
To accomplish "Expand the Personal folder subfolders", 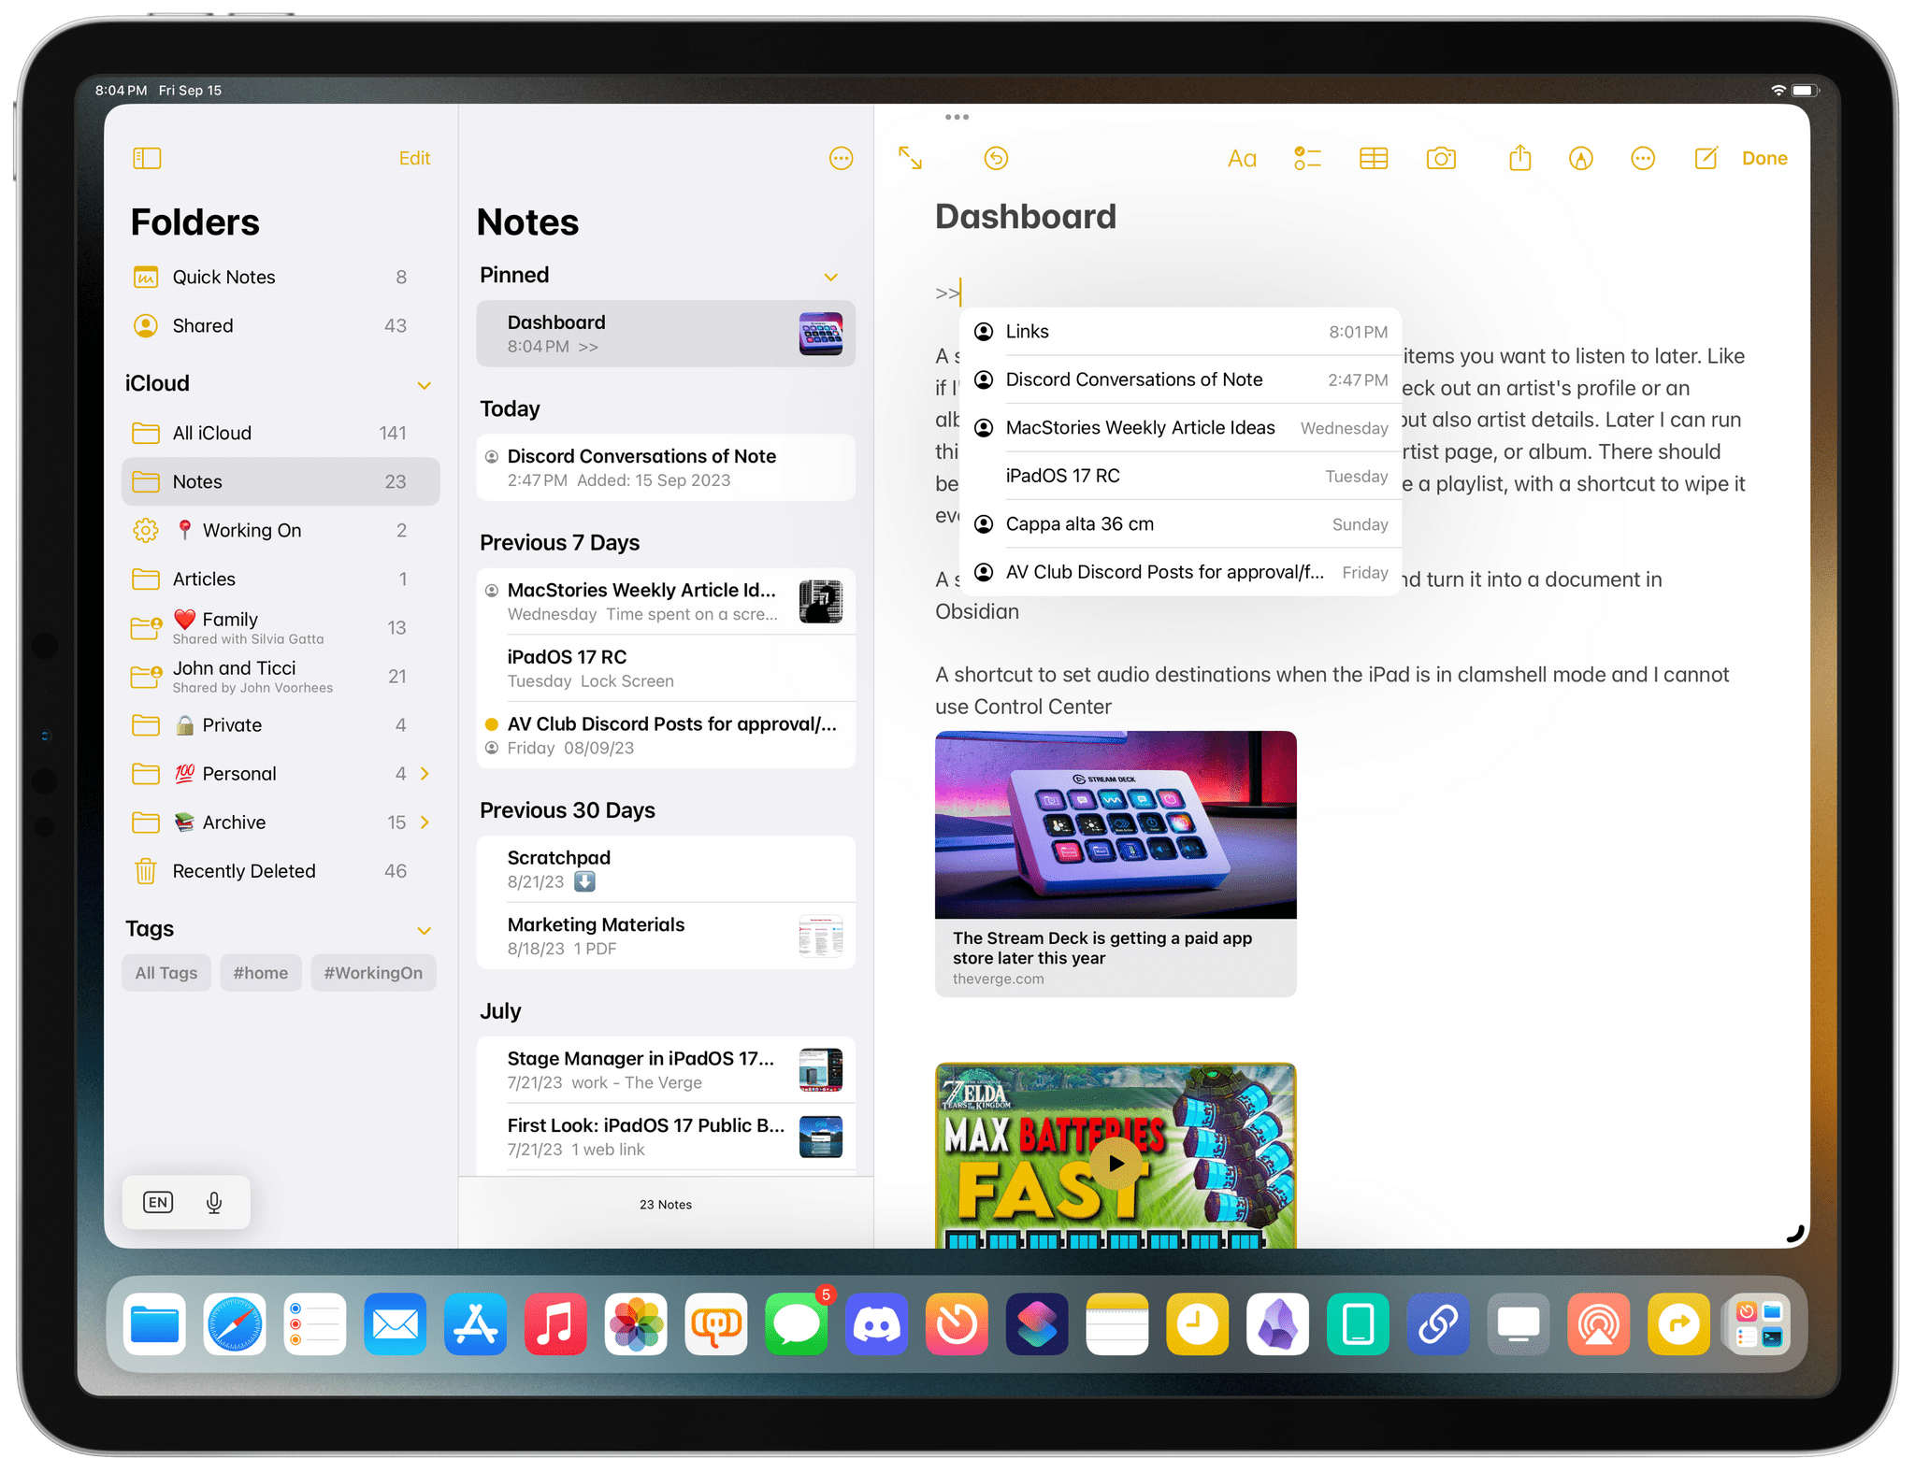I will click(x=425, y=773).
